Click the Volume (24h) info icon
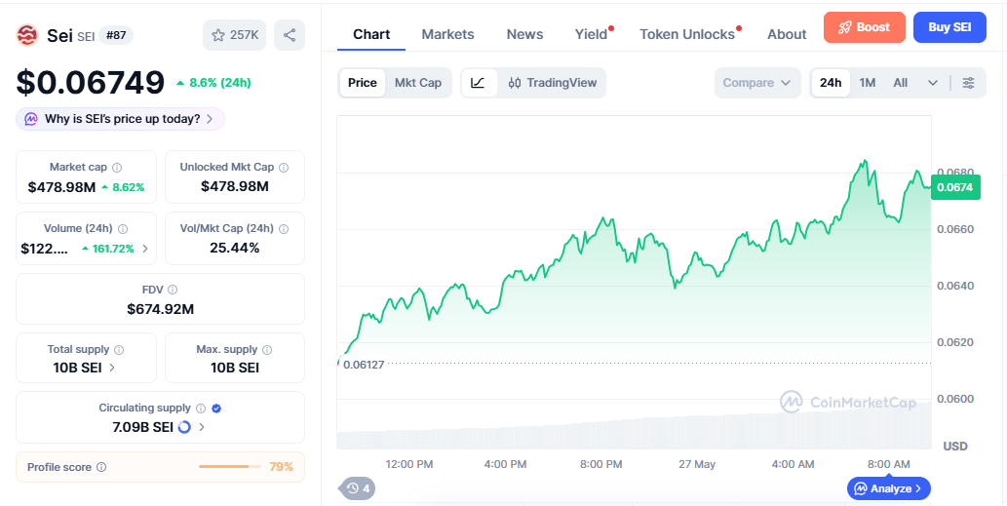The image size is (1007, 506). coord(123,228)
